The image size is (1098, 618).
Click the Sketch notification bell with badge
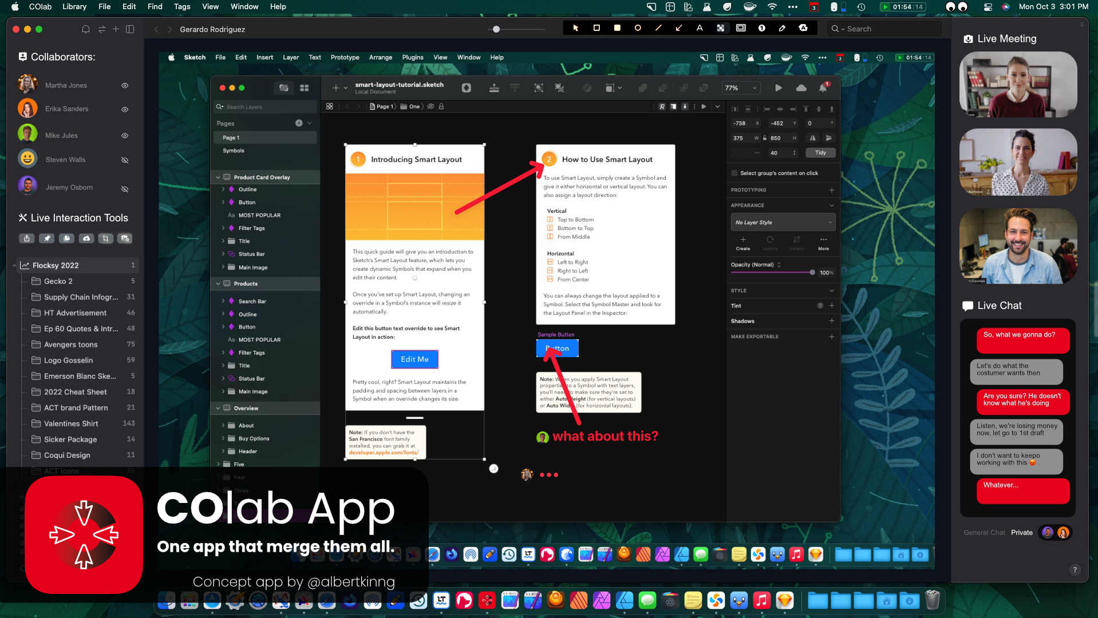[823, 88]
